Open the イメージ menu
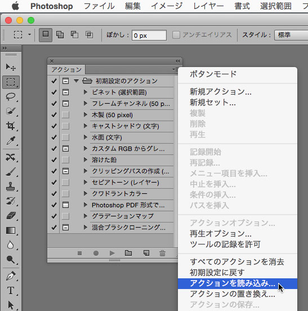Screen dimensions: 308x311 coord(167,6)
